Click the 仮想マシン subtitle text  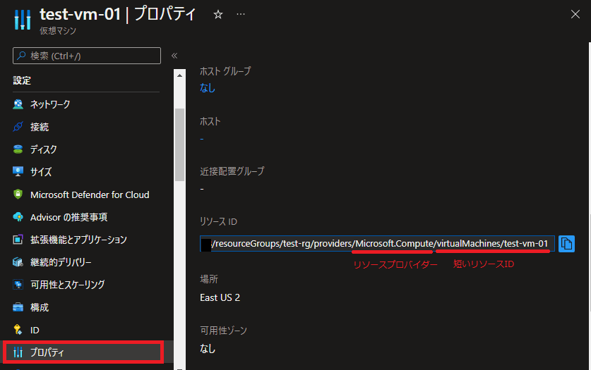pyautogui.click(x=58, y=30)
